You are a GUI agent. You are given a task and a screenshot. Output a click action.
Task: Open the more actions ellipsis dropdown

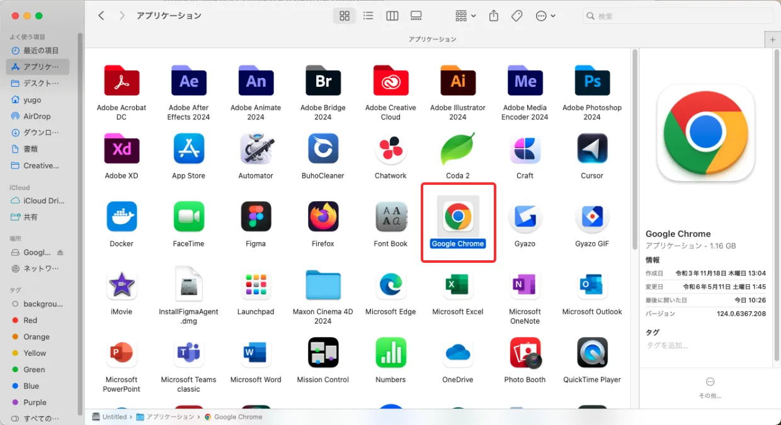(545, 16)
